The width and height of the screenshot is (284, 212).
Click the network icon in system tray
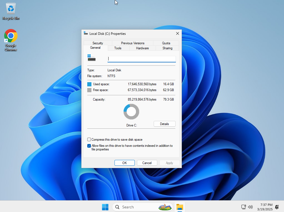(x=243, y=207)
